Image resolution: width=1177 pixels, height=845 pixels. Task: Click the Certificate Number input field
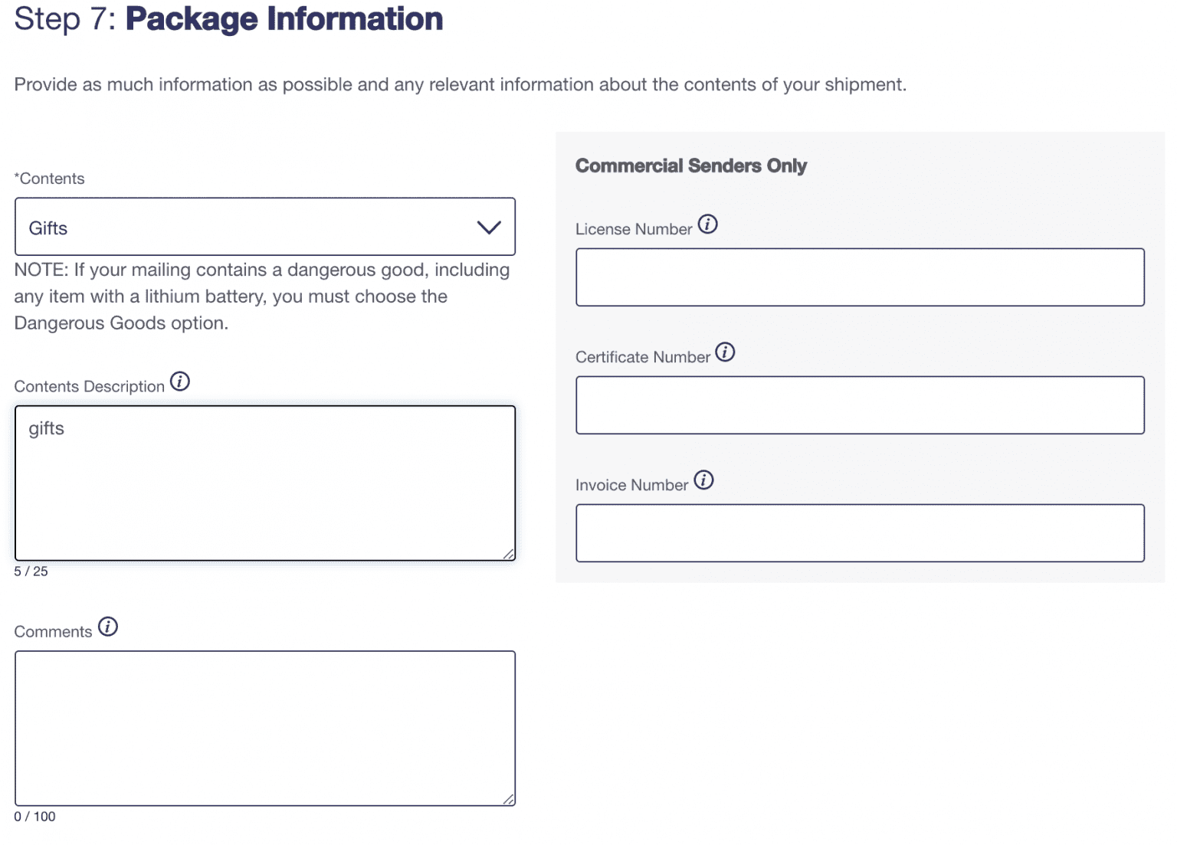pos(860,404)
